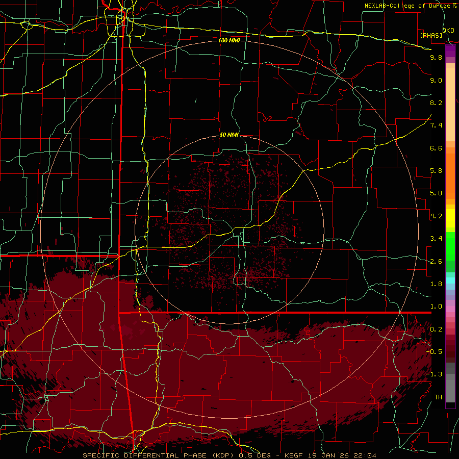Screen dimensions: 459x459
Task: Click the -0.5 value on the color scale
Action: (434, 352)
